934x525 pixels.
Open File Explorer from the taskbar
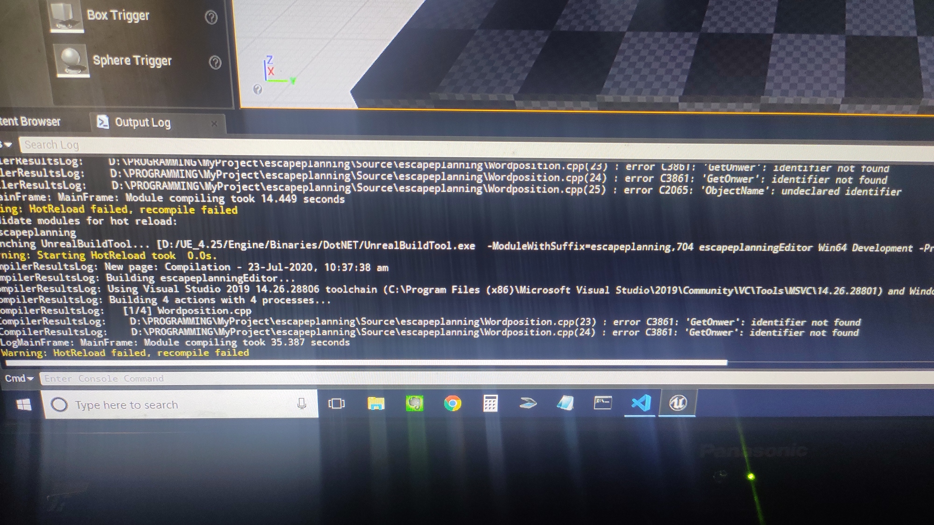376,403
